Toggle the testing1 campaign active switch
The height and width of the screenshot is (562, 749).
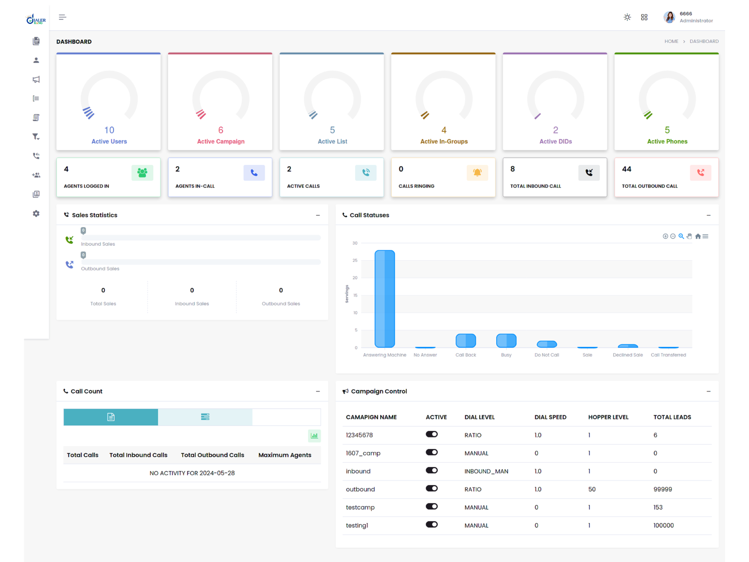click(432, 524)
